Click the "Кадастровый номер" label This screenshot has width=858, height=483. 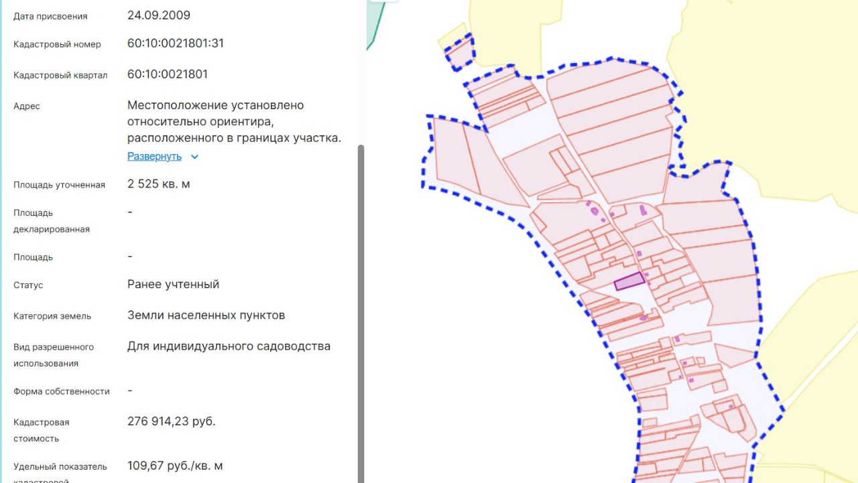click(58, 44)
